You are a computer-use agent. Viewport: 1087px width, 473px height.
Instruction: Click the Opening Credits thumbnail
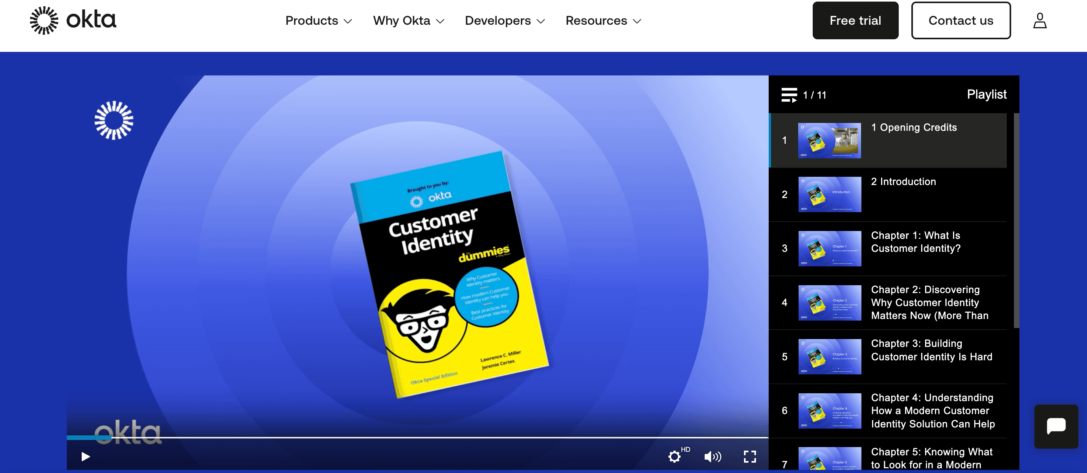pos(829,141)
